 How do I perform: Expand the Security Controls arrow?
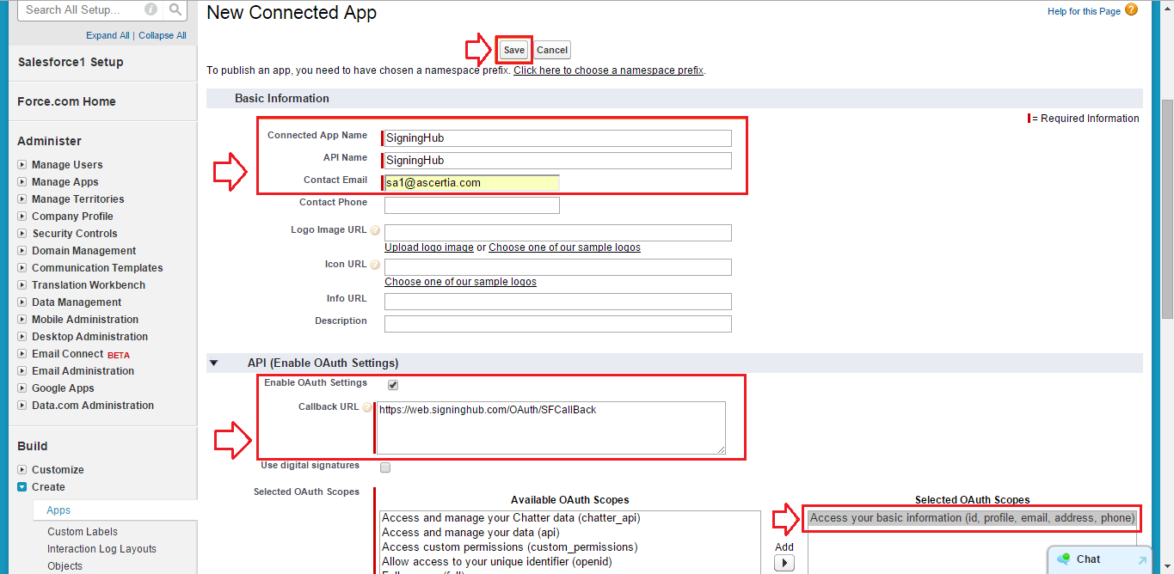coord(22,234)
